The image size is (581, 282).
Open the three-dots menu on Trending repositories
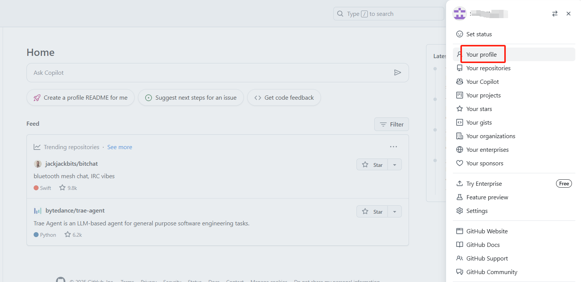point(394,147)
